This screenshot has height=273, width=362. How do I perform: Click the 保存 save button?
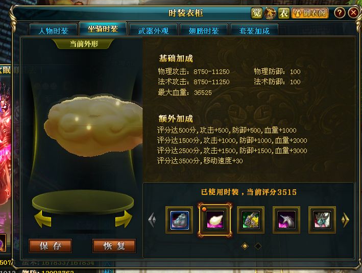[51, 246]
